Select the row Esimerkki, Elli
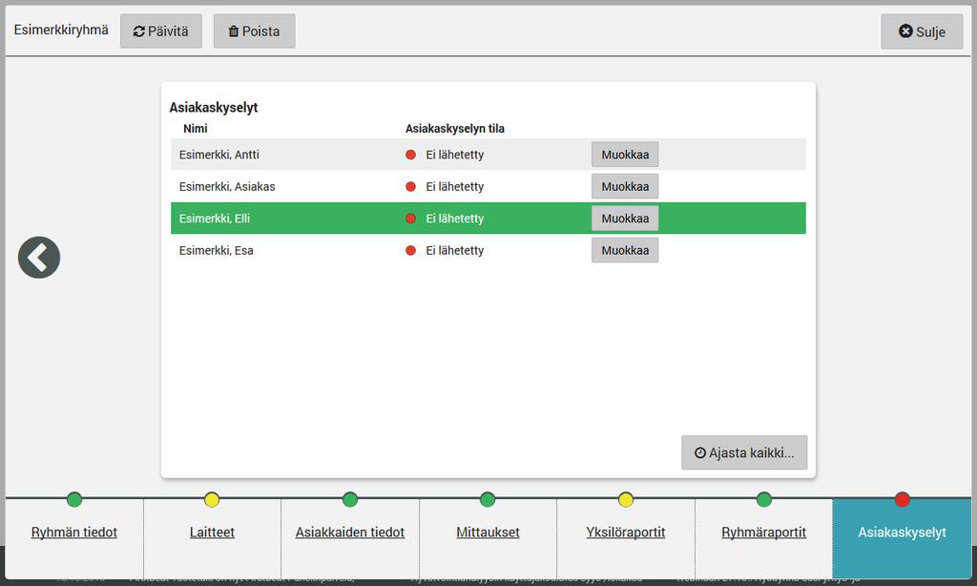This screenshot has width=977, height=586. tap(488, 219)
